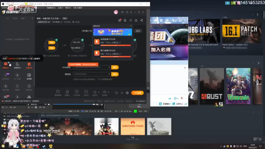Open 场景集合(S) menu in OBS
The width and height of the screenshot is (265, 149).
point(51,8)
